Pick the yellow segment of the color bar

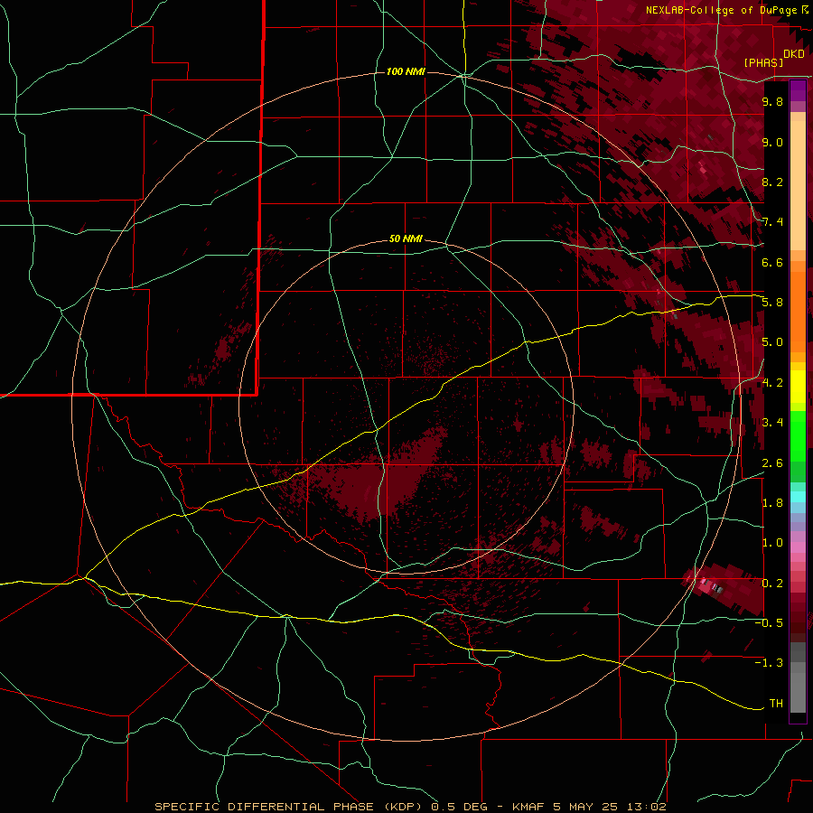(x=798, y=387)
